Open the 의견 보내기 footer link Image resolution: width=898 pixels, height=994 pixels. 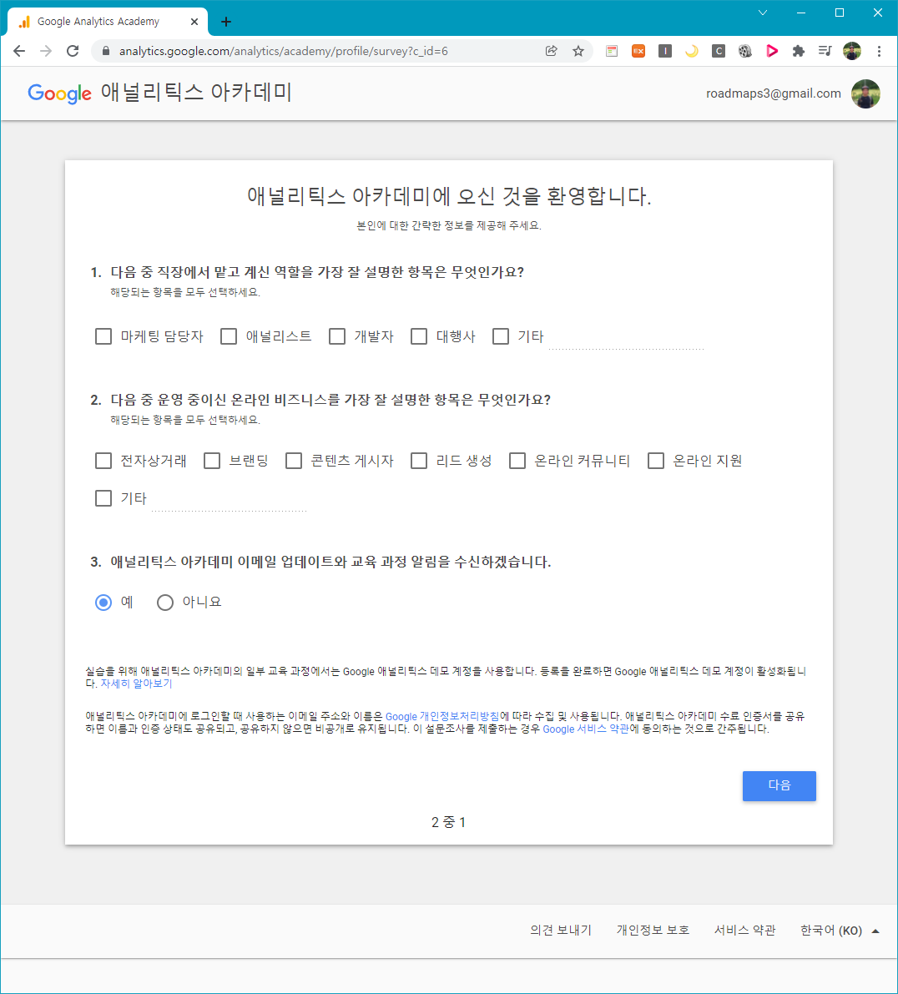point(561,930)
